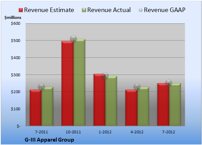202x145 pixels.
Task: Select the green actual bar for 10-2011
Action: pyautogui.click(x=79, y=82)
